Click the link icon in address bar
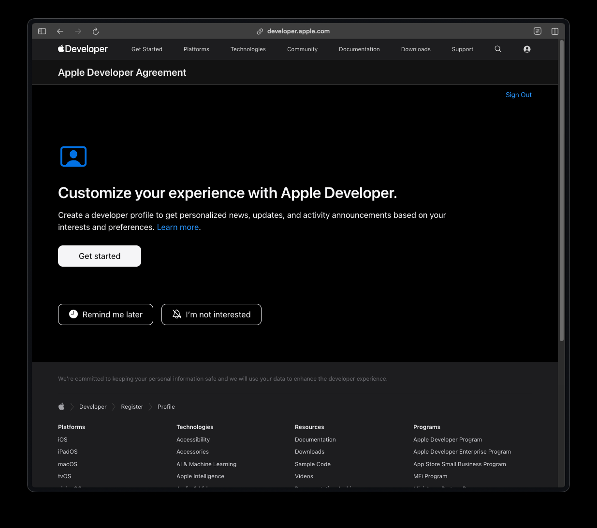This screenshot has width=597, height=528. (260, 31)
